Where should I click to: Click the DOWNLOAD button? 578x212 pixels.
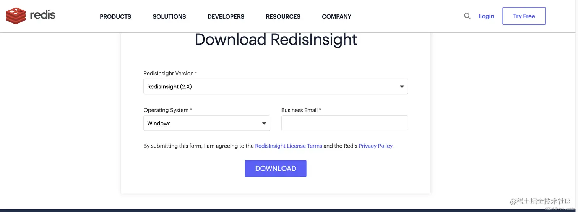click(276, 168)
